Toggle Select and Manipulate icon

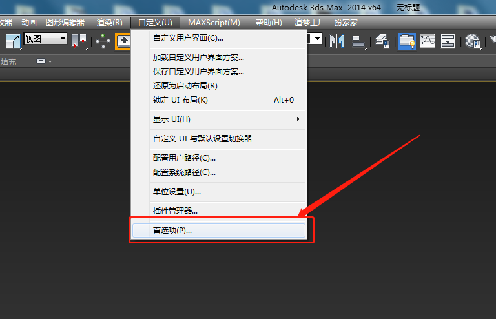pyautogui.click(x=103, y=41)
